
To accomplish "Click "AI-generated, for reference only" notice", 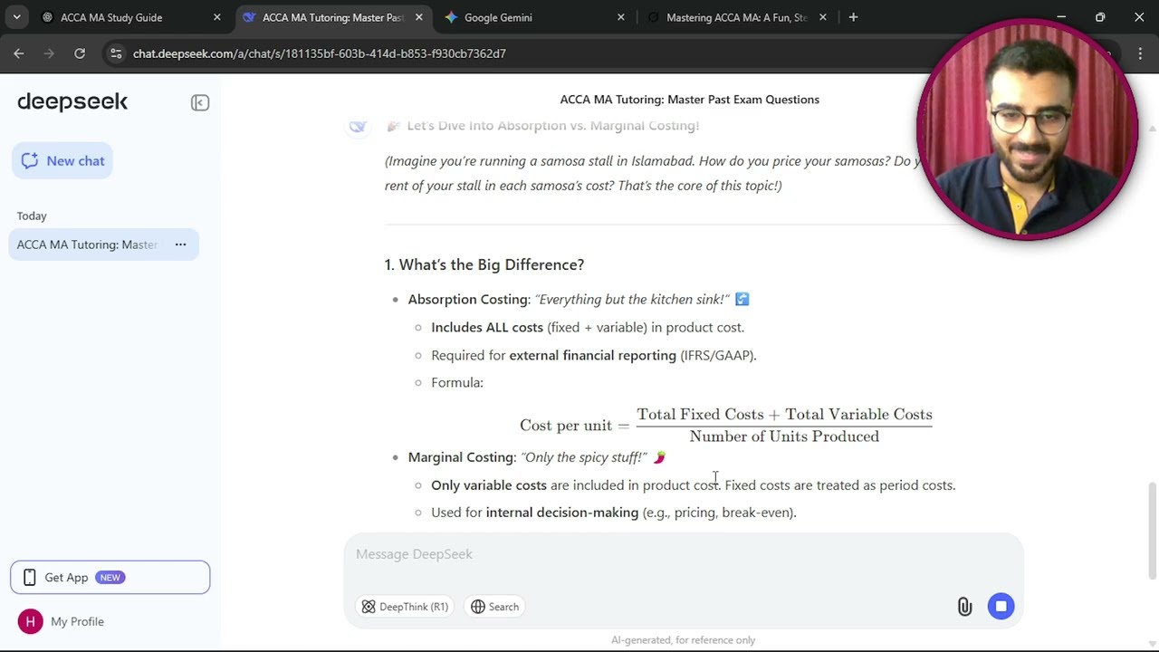I will [683, 640].
